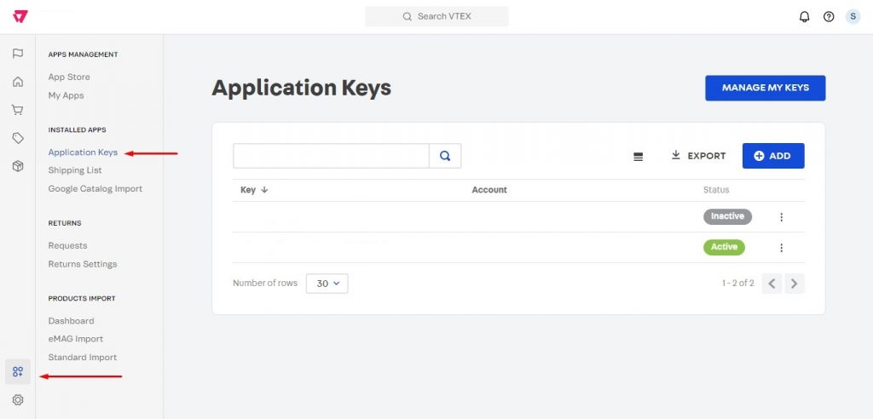Image resolution: width=873 pixels, height=419 pixels.
Task: Click the EXPORT button
Action: pyautogui.click(x=699, y=156)
